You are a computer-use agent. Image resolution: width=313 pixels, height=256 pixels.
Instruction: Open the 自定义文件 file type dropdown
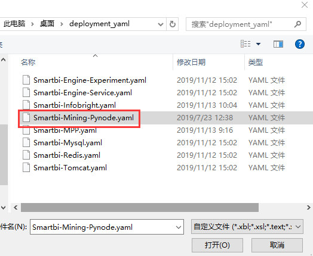[x=247, y=227]
